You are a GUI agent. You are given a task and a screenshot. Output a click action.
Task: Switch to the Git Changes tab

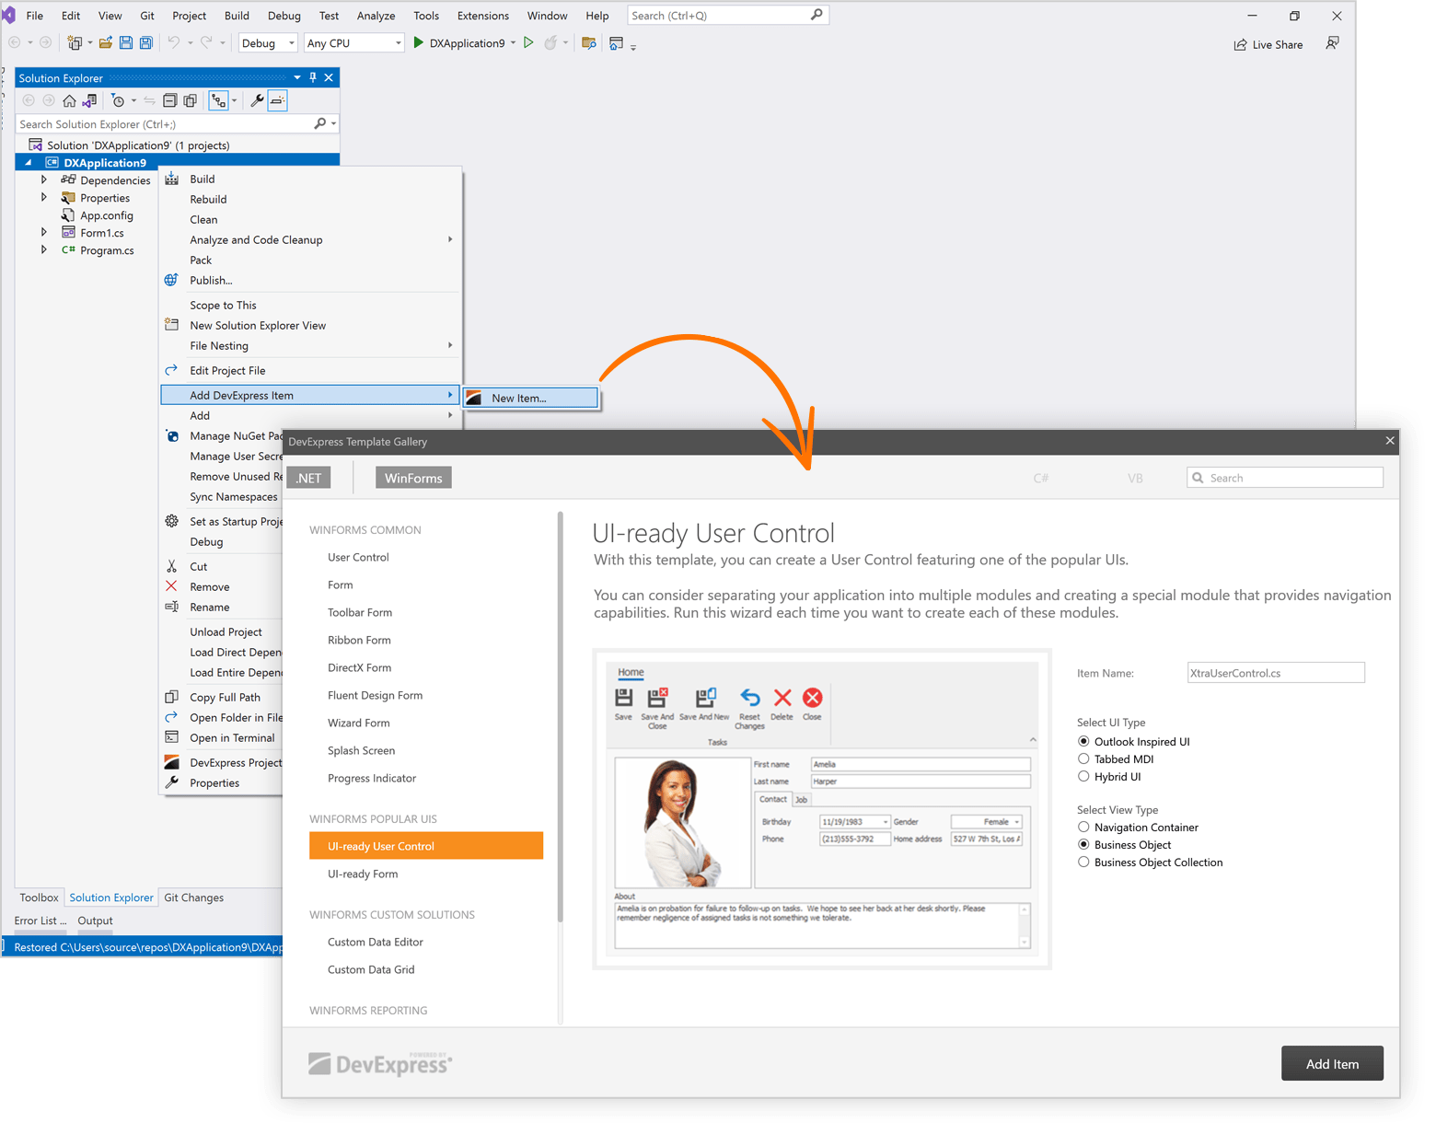click(x=193, y=897)
